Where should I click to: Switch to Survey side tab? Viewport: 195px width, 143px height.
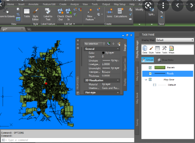[137, 123]
